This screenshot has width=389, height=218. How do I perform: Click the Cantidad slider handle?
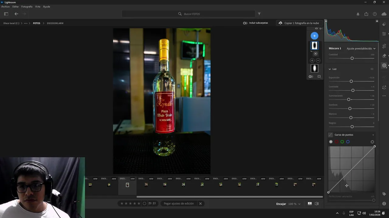(x=352, y=58)
